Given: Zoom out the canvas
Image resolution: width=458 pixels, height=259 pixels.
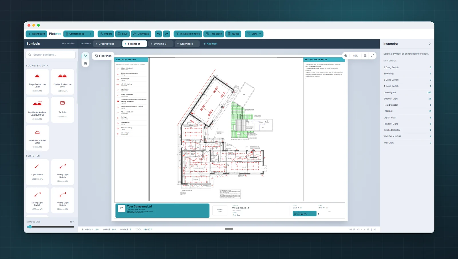Looking at the screenshot, I should coord(346,56).
